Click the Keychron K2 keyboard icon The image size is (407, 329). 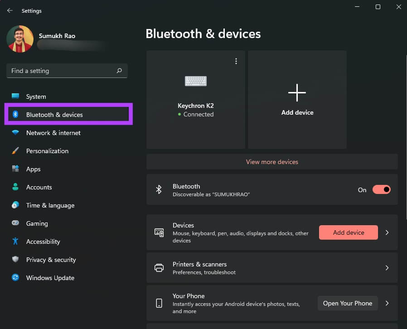click(196, 81)
